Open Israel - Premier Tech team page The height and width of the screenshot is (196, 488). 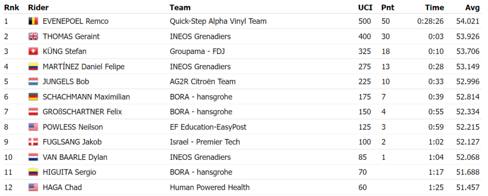pyautogui.click(x=205, y=142)
